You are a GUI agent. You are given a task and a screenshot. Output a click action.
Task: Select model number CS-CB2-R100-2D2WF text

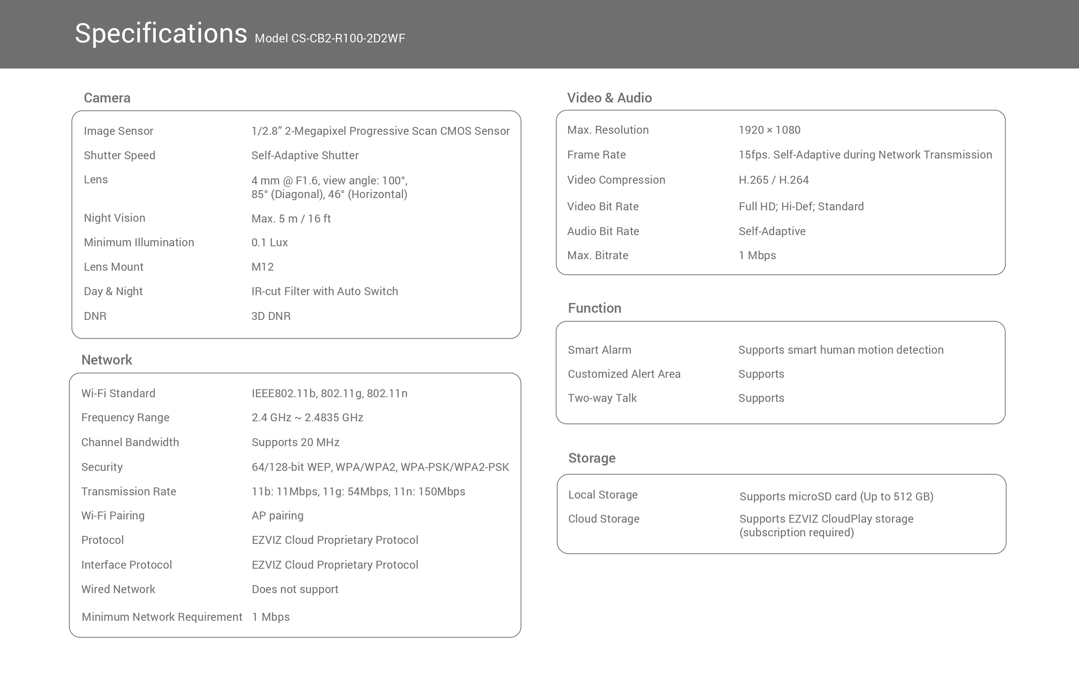click(348, 38)
